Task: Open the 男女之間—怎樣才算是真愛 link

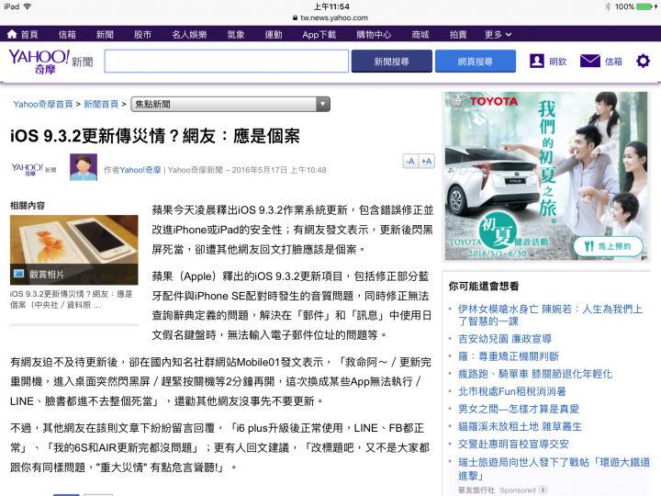Action: [x=519, y=409]
